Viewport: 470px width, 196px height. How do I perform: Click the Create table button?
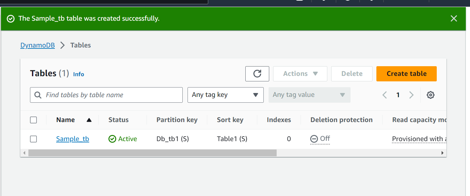(406, 74)
